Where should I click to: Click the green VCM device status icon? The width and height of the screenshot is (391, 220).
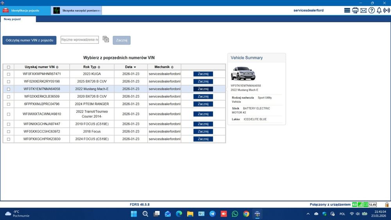[x=354, y=204]
